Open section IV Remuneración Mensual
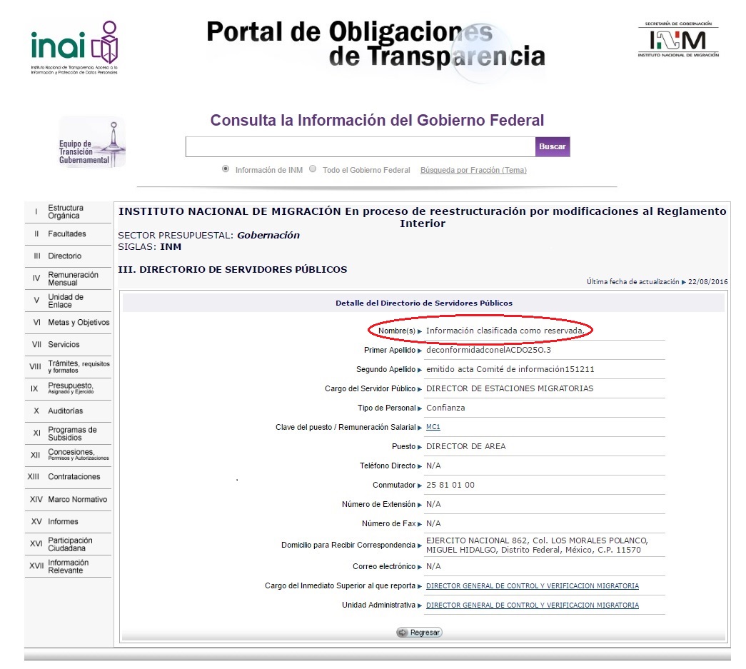The width and height of the screenshot is (746, 669). [68, 278]
